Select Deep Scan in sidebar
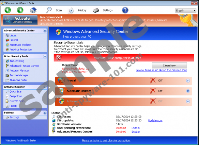Viewport: 199px width, 145px height. [16, 96]
